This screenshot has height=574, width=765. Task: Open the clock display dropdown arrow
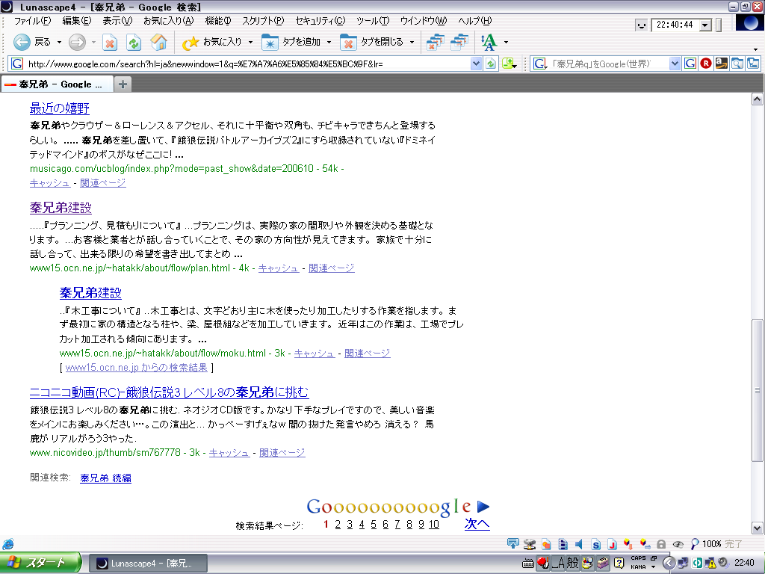(705, 25)
